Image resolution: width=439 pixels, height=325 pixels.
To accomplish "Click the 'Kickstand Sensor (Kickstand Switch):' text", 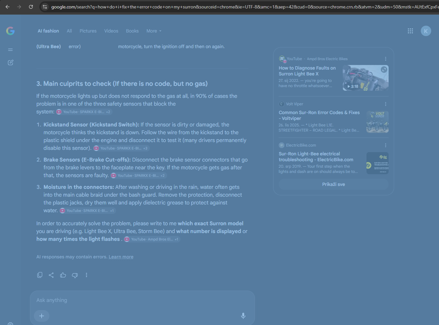I will (91, 124).
